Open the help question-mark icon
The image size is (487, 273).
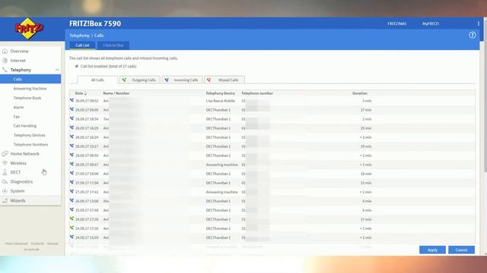[x=472, y=35]
